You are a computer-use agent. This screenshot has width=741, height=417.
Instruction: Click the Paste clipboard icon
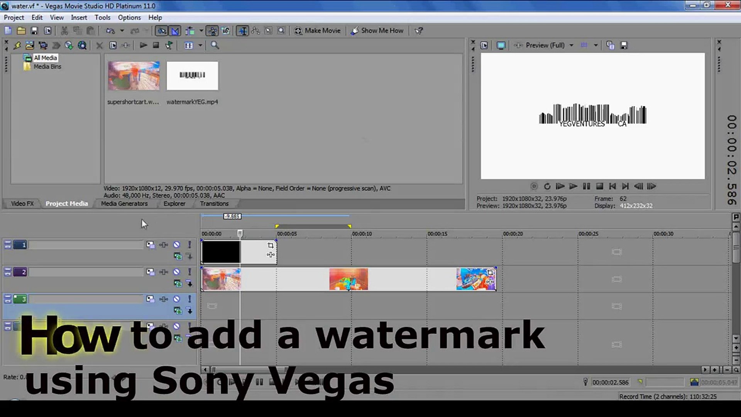pos(90,31)
